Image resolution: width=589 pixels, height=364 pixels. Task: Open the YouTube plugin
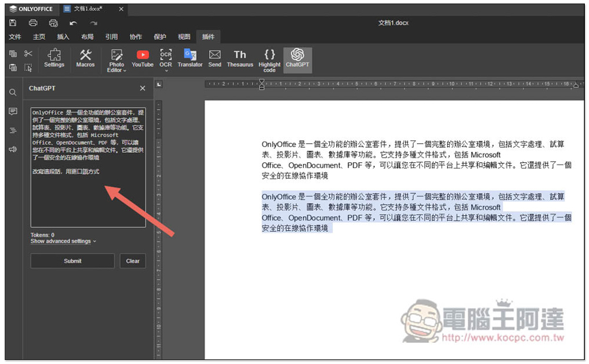click(143, 58)
